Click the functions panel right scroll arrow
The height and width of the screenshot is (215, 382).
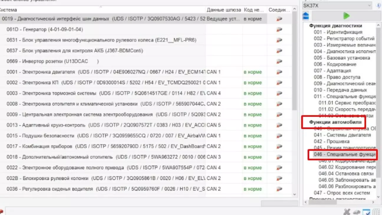tap(373, 203)
